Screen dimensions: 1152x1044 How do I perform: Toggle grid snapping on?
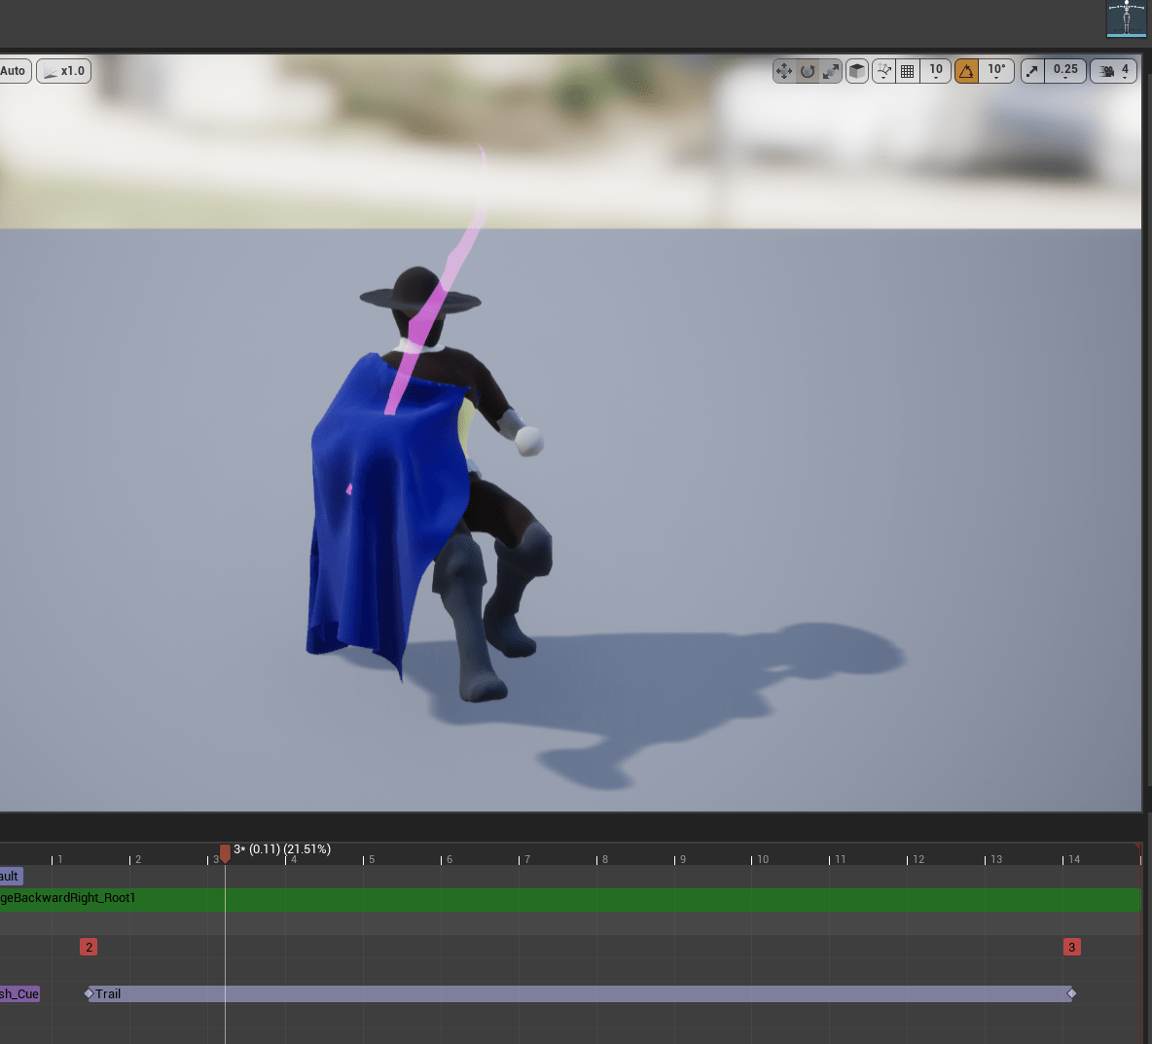(908, 71)
